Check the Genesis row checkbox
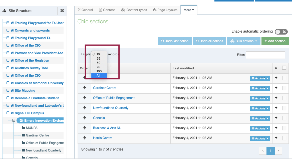The image size is (292, 159). pos(284,118)
